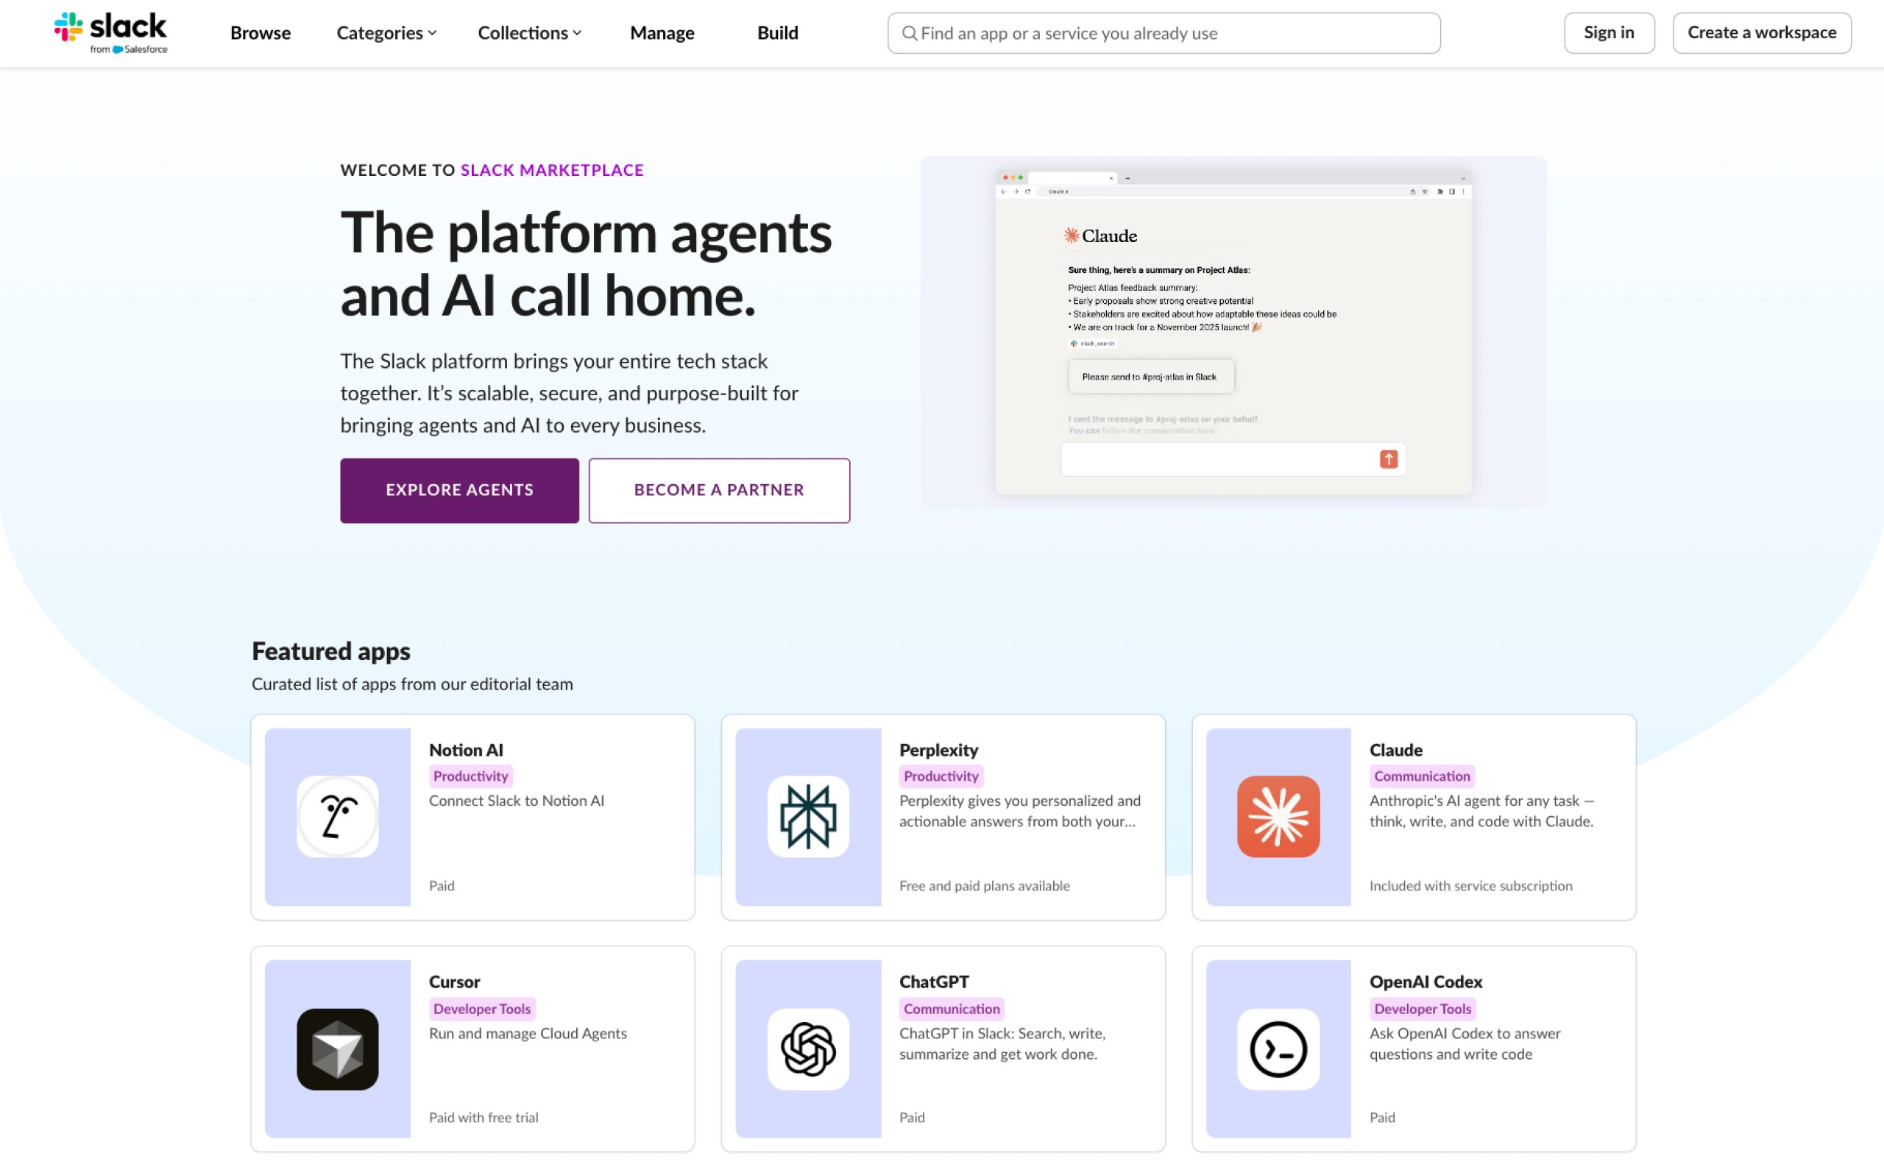
Task: Click the Explore Agents button
Action: [458, 490]
